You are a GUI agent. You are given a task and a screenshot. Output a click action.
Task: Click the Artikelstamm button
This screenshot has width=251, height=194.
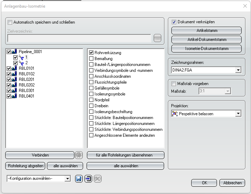pyautogui.click(x=207, y=31)
